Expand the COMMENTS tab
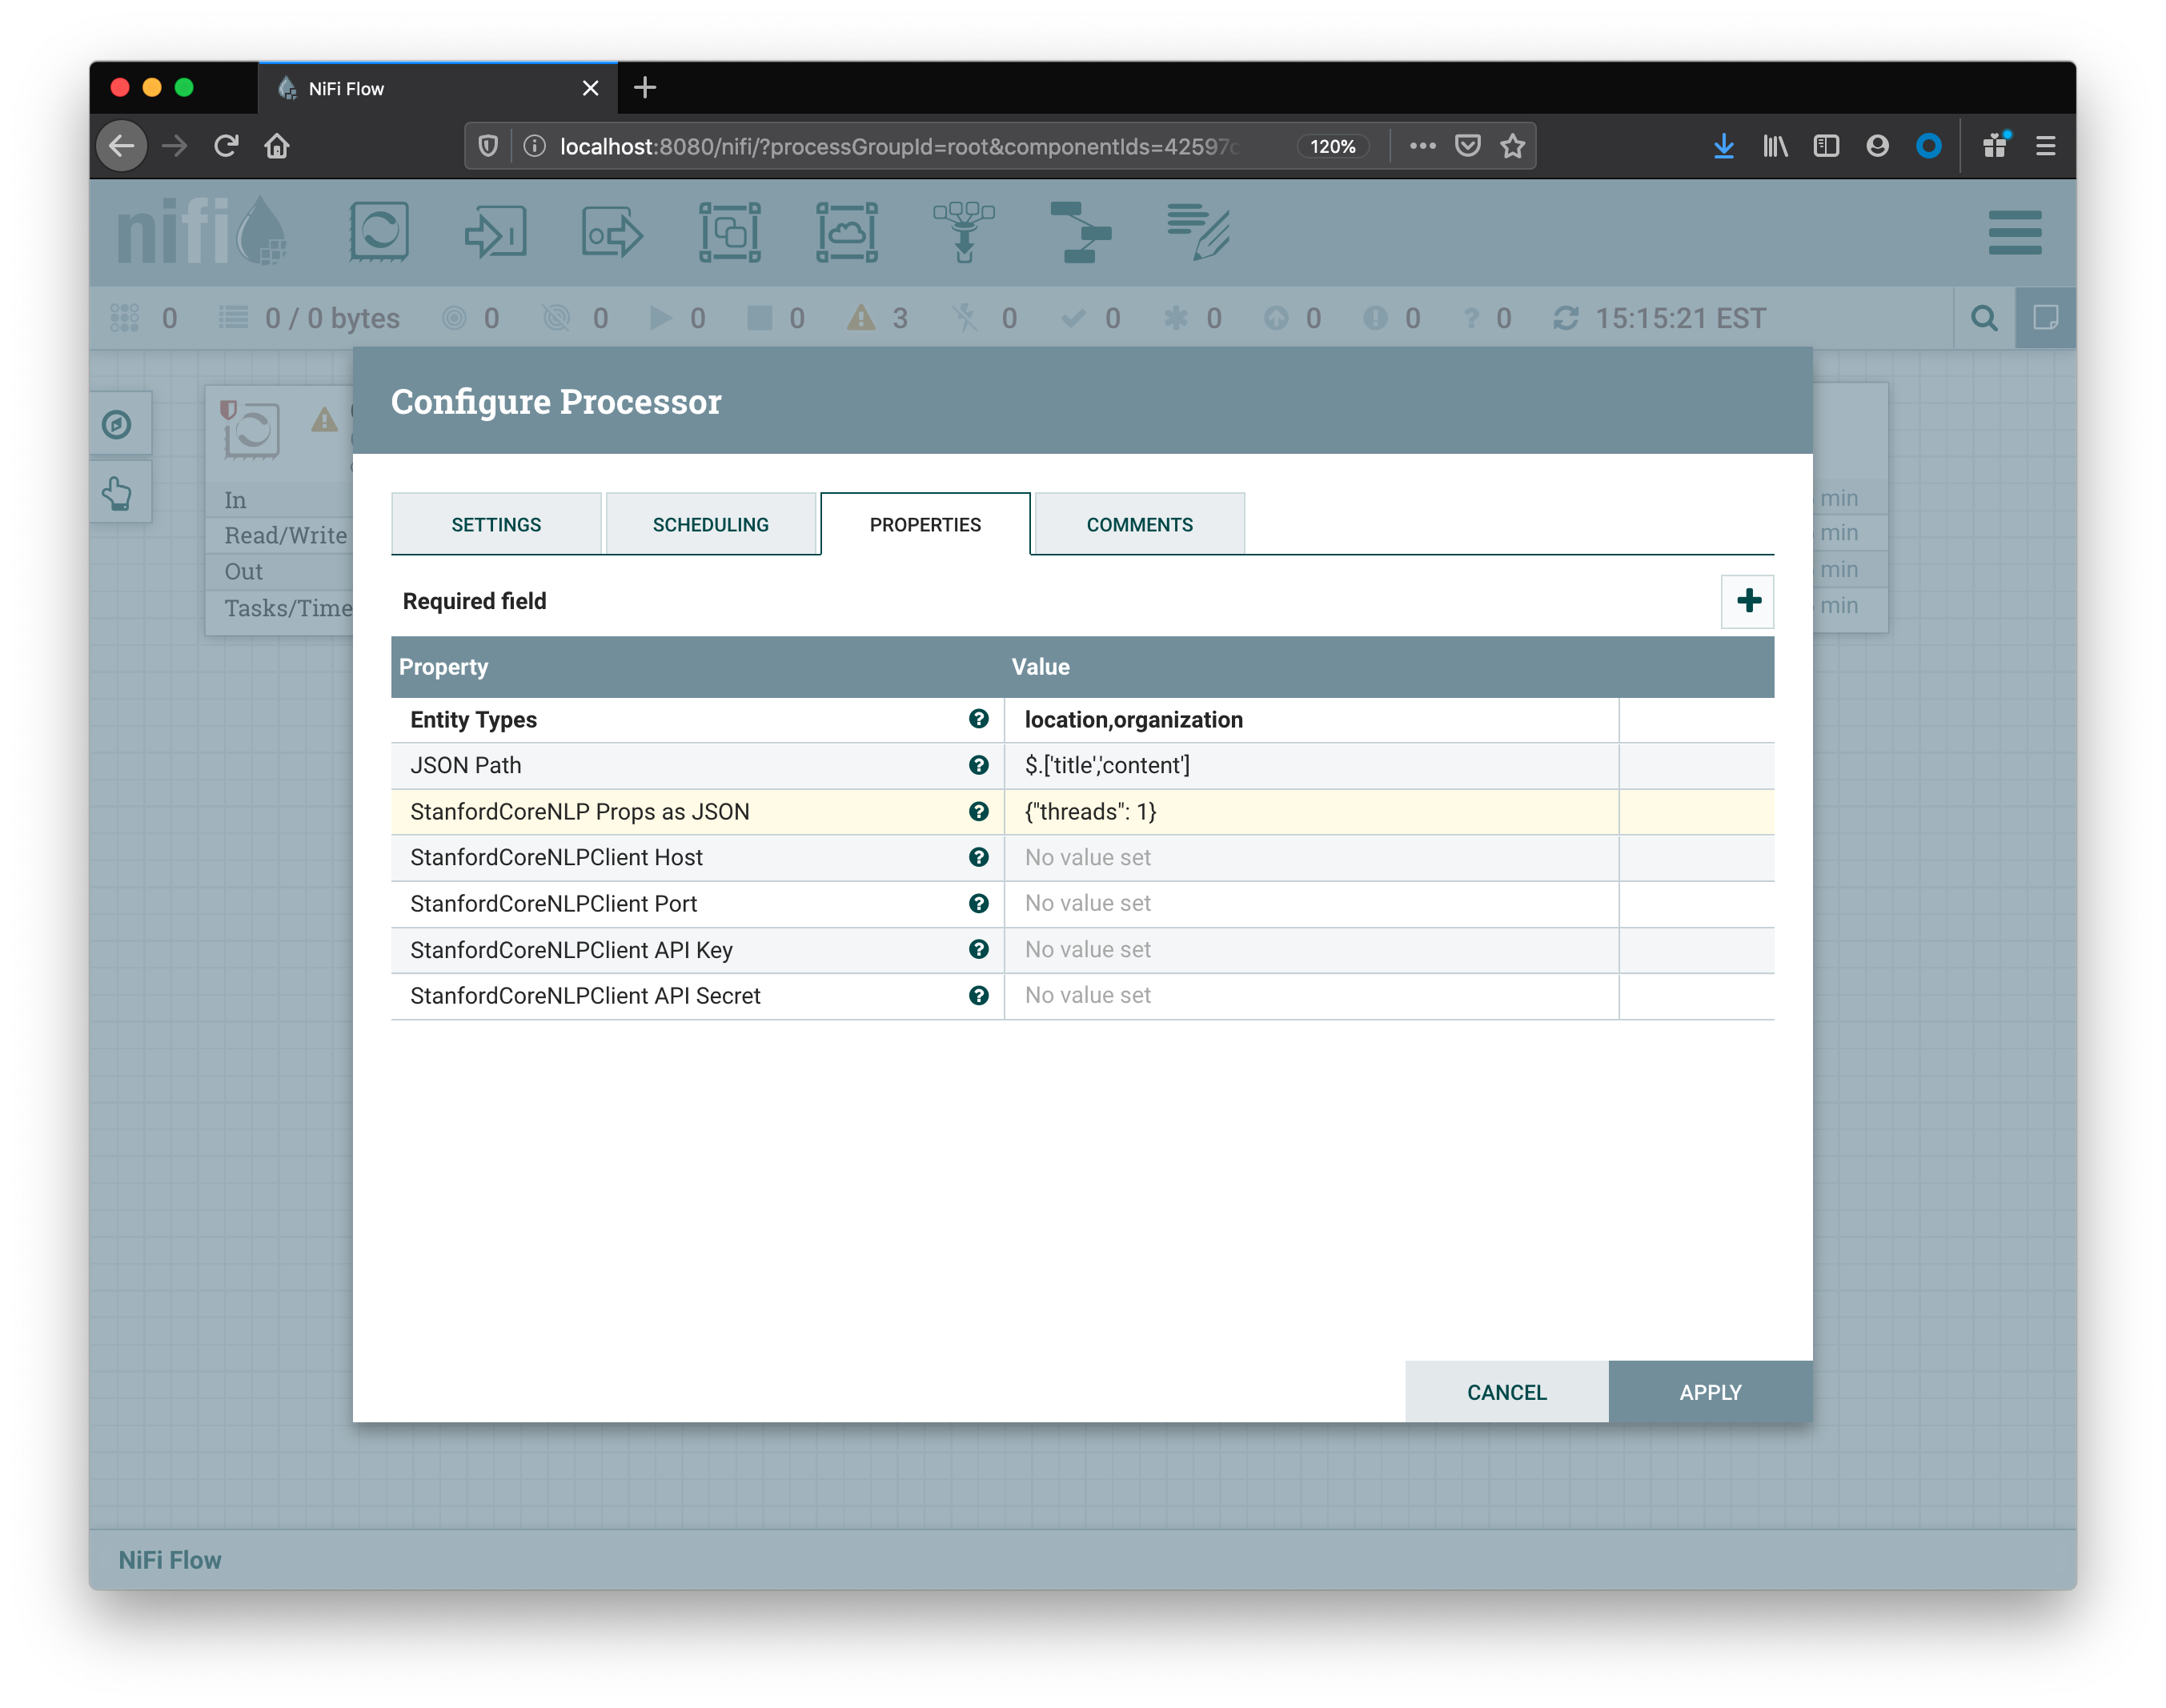 coord(1137,523)
